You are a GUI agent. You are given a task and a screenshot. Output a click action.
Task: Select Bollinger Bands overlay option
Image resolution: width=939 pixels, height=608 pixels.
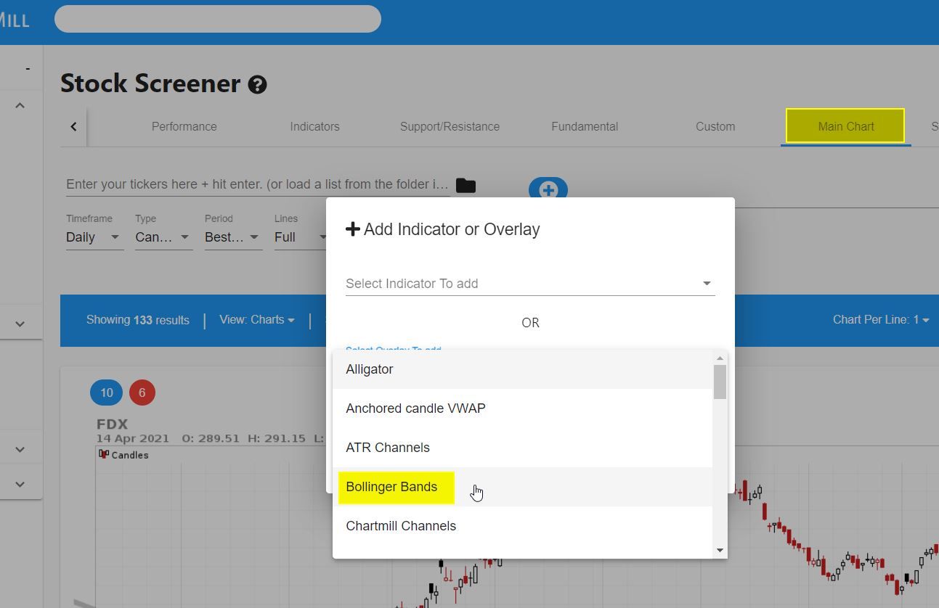391,487
